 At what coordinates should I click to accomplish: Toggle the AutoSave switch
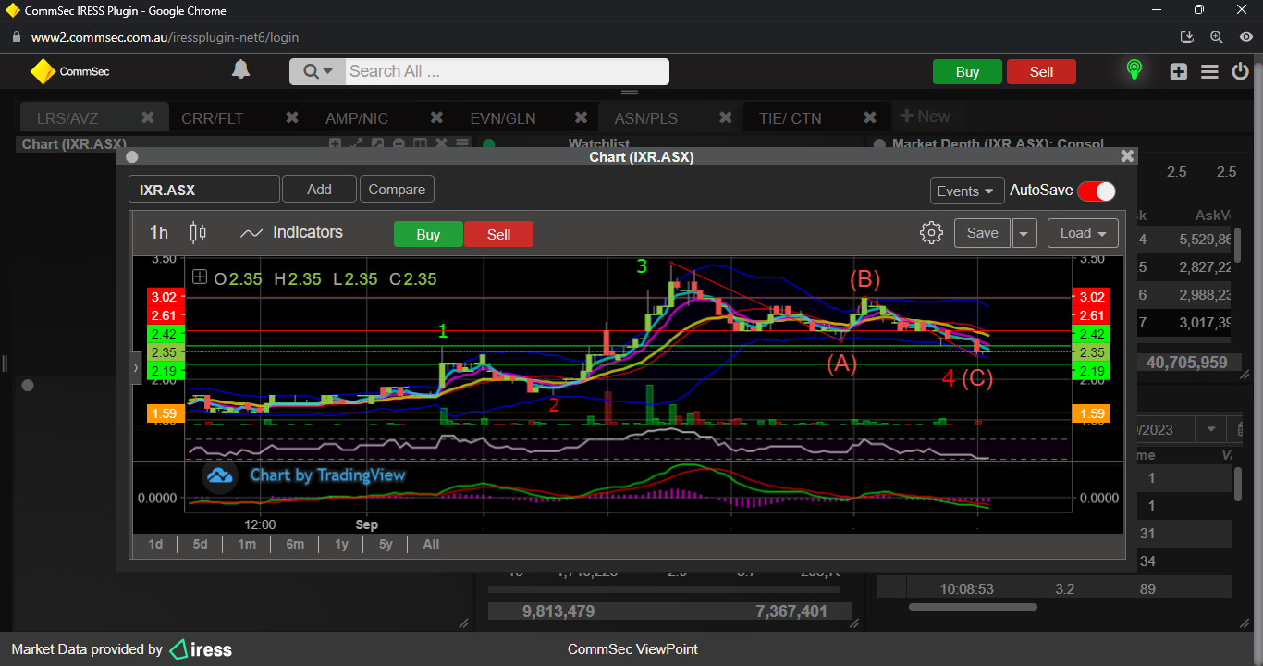click(1097, 191)
